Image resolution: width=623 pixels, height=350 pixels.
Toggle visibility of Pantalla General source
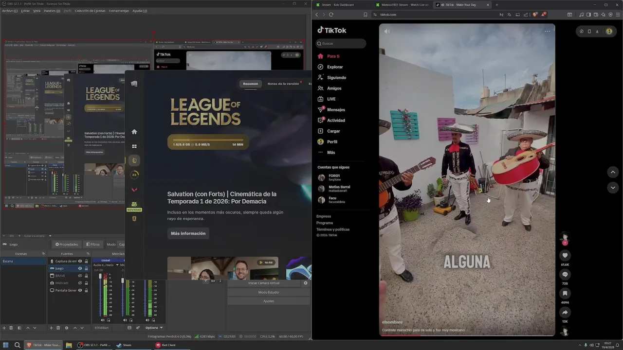pyautogui.click(x=80, y=290)
